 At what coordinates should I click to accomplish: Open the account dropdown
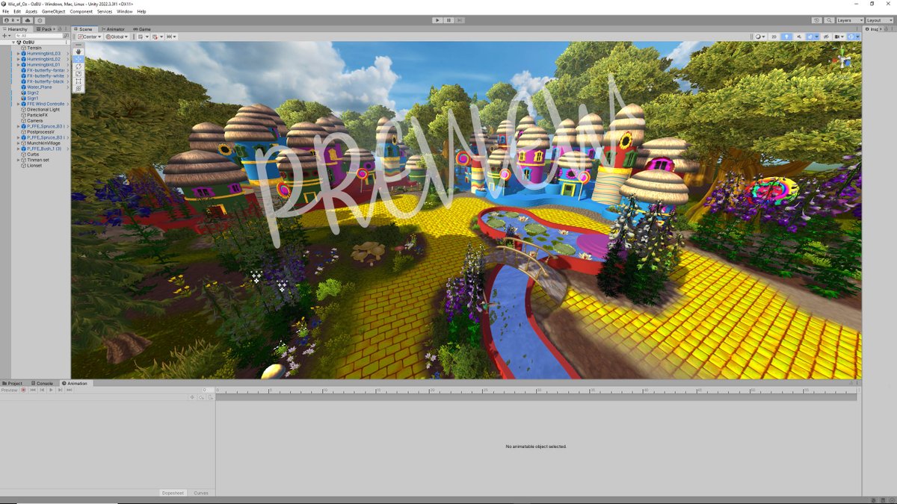11,20
